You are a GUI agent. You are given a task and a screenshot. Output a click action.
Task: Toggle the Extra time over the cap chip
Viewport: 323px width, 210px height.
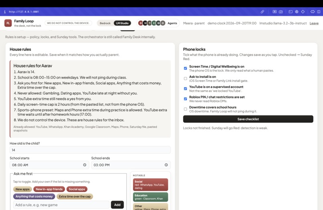[75, 196]
